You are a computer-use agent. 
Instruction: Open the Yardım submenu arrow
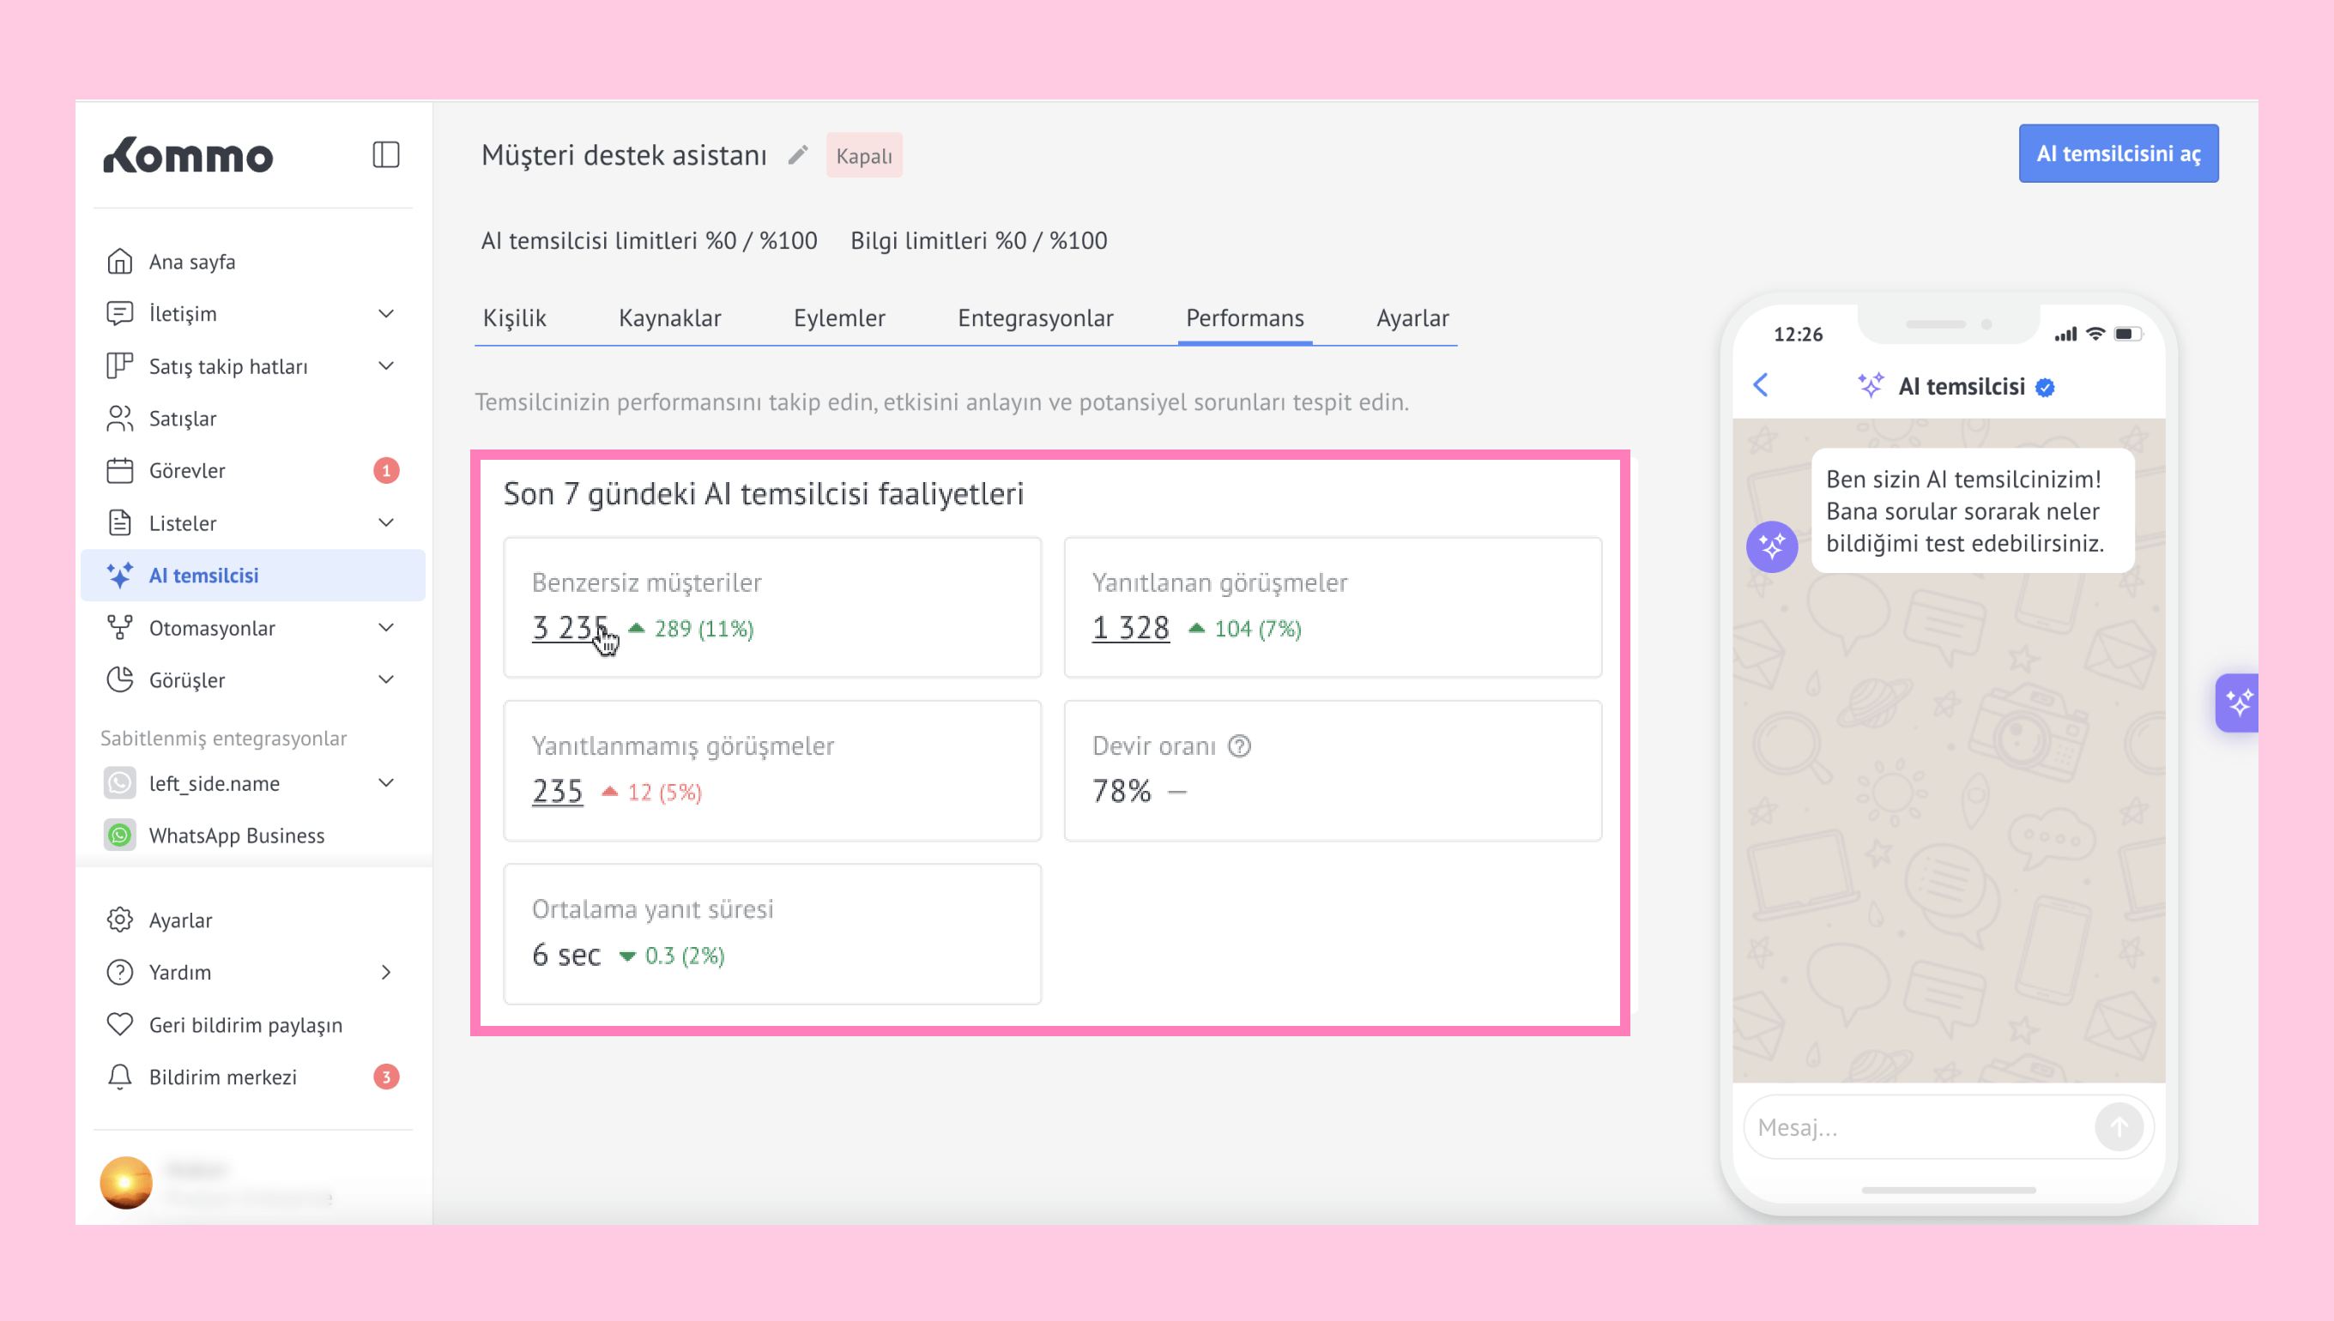pyautogui.click(x=385, y=973)
